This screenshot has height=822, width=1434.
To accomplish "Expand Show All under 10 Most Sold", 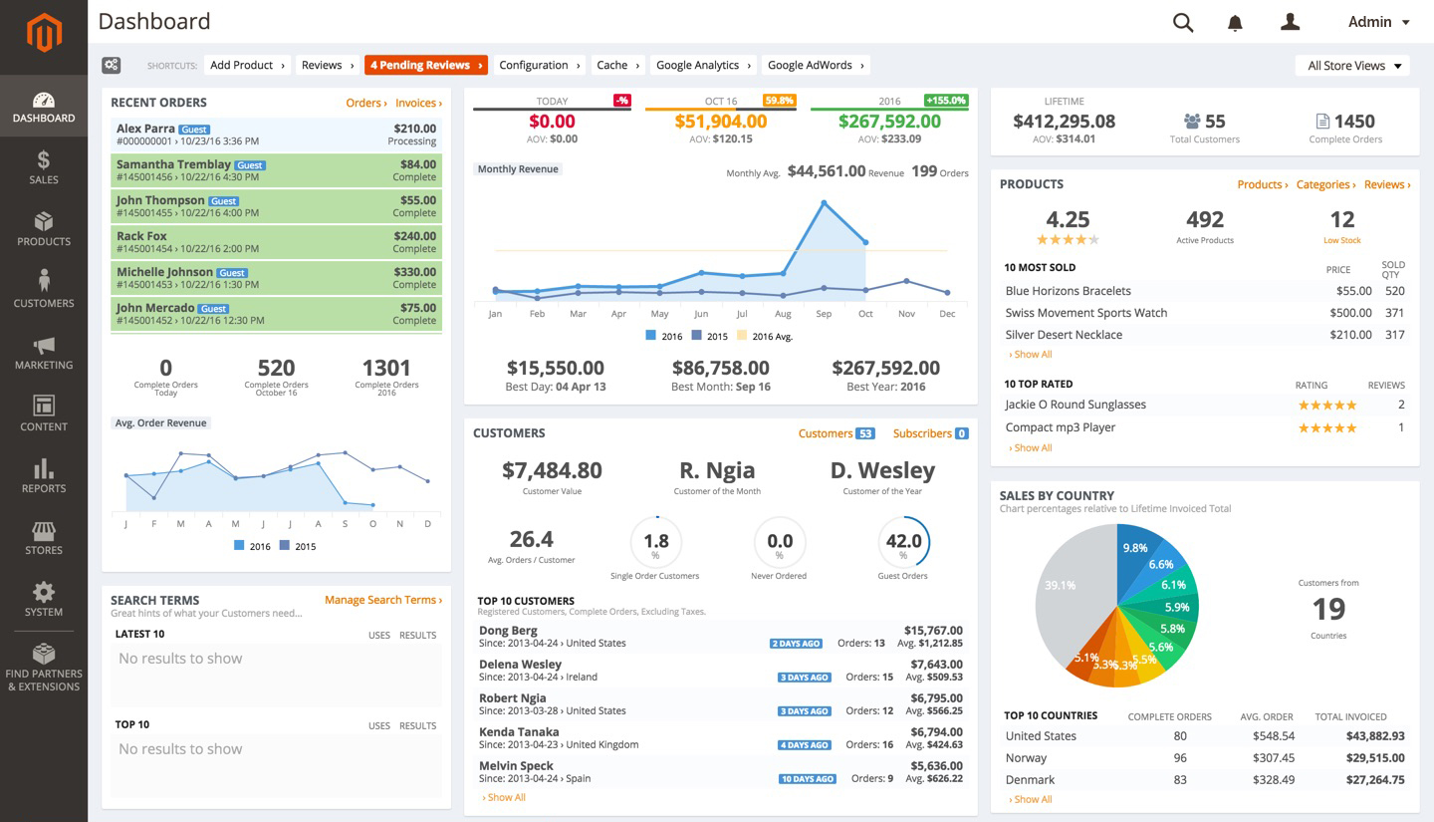I will pos(1031,355).
